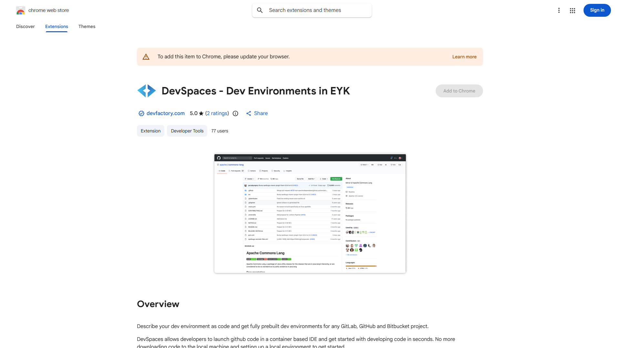Open the search suggestions field
Image resolution: width=620 pixels, height=348 pixels.
[312, 10]
